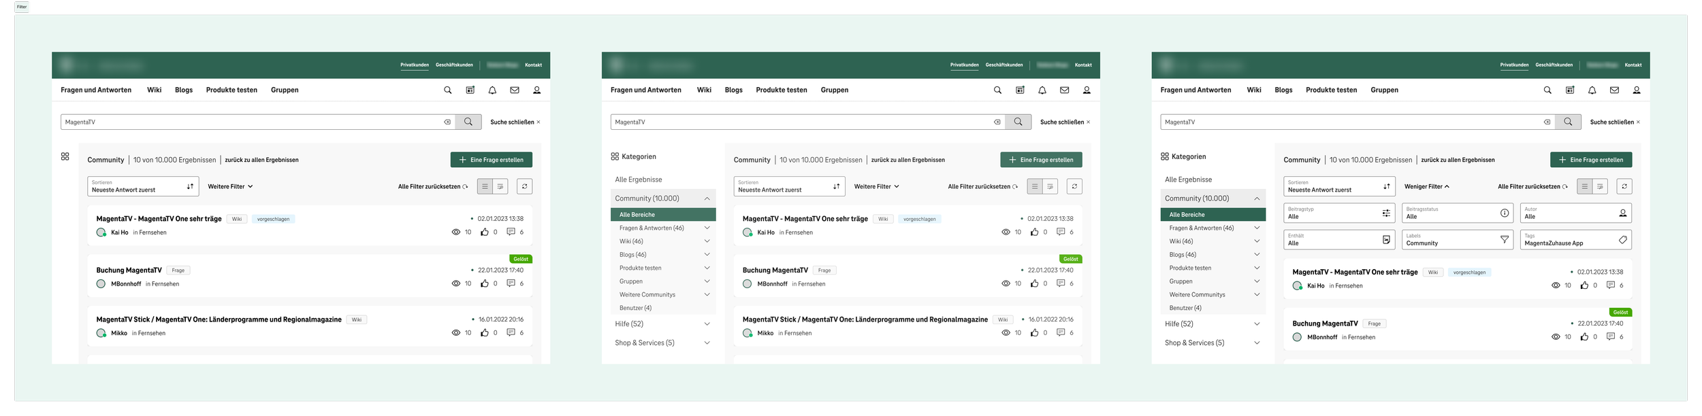Switch to list view toggle in second screen
This screenshot has height=416, width=1702.
[x=1035, y=186]
